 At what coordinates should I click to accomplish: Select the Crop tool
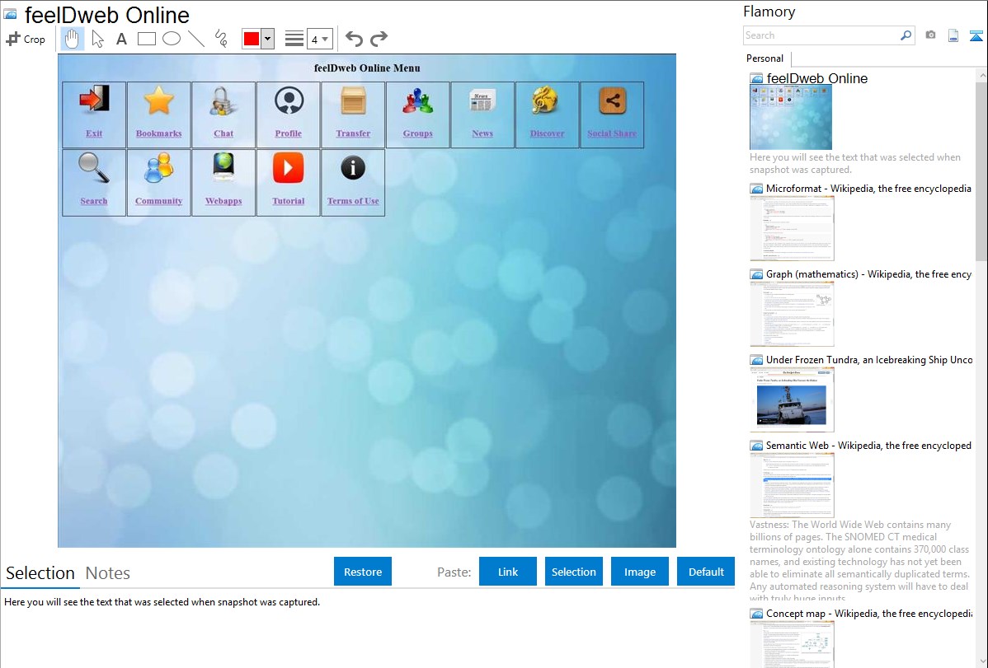coord(26,39)
